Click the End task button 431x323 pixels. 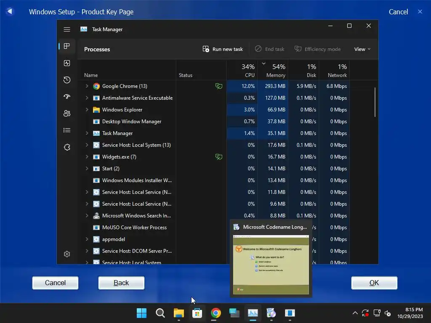(270, 49)
